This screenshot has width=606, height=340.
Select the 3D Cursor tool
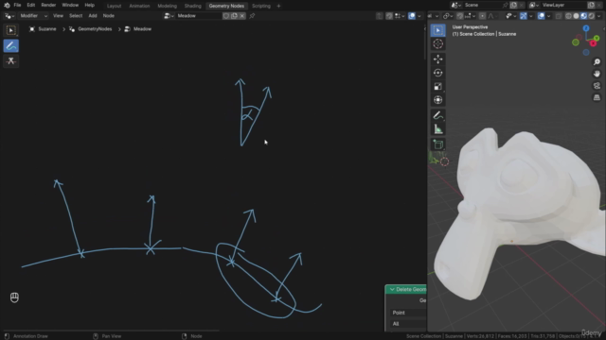[437, 44]
